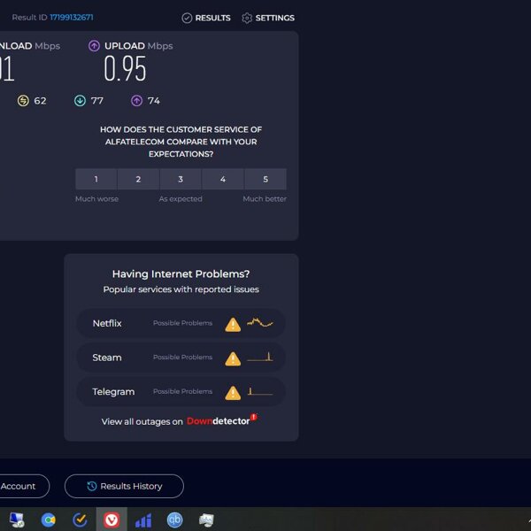Rate customer service as 2
The image size is (531, 531).
(138, 179)
